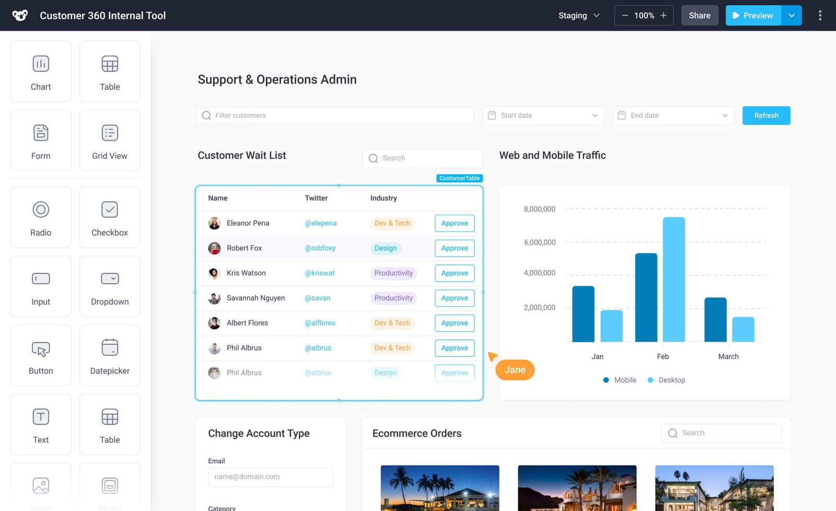836x511 pixels.
Task: Open the Start date dropdown
Action: coord(543,115)
